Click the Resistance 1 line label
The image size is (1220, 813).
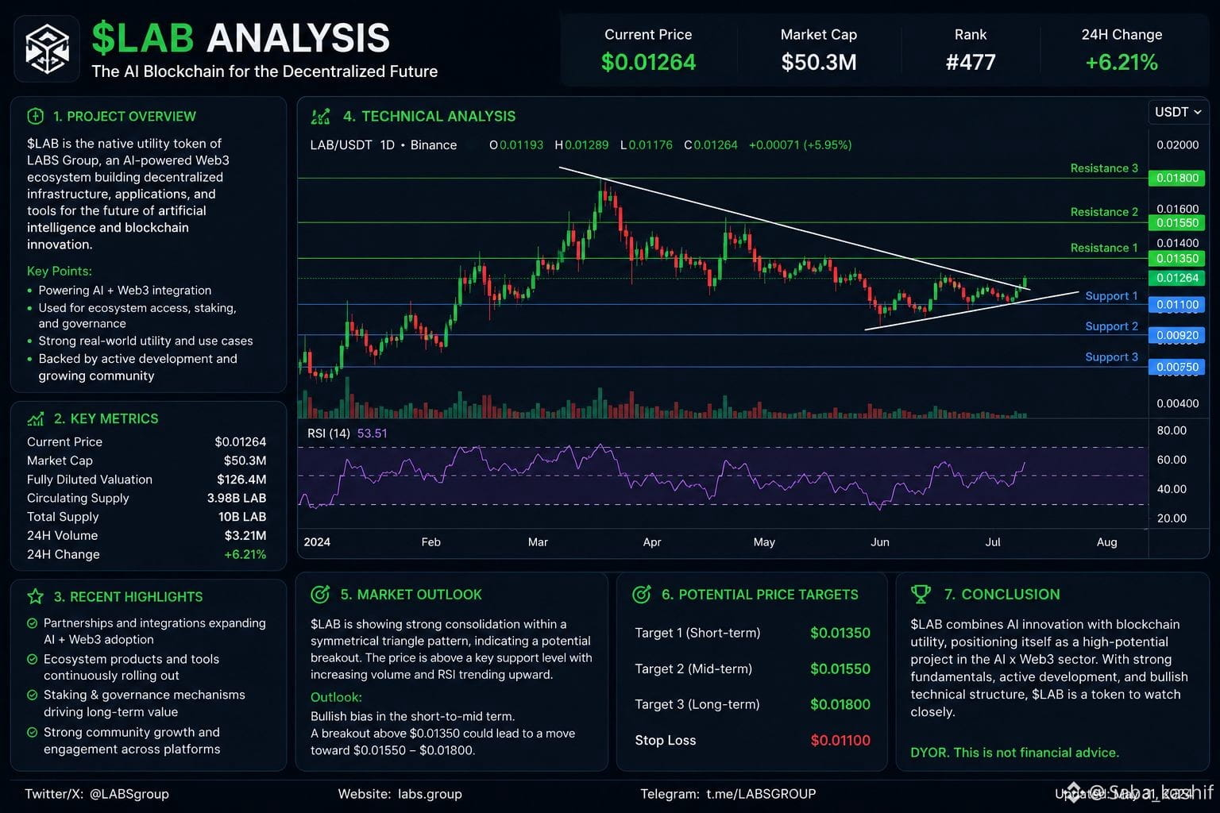pyautogui.click(x=1104, y=248)
